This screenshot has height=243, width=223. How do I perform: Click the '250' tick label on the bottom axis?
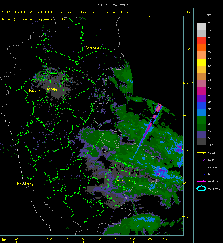coord(166,239)
